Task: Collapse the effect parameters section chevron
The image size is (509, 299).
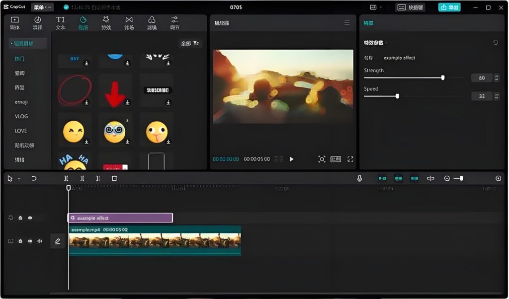Action: (x=386, y=43)
